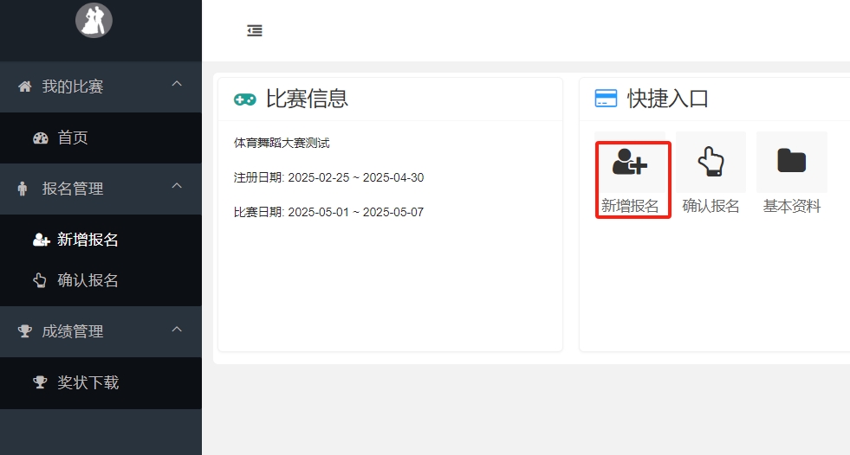Click the 确认报名 shortcut label

710,207
